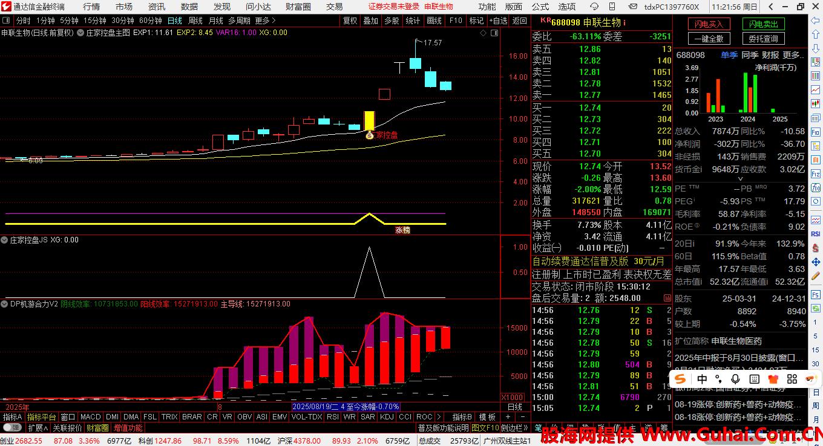The width and height of the screenshot is (823, 446).
Task: Open the +自选 add-to-watchlist dropdown
Action: tap(498, 21)
